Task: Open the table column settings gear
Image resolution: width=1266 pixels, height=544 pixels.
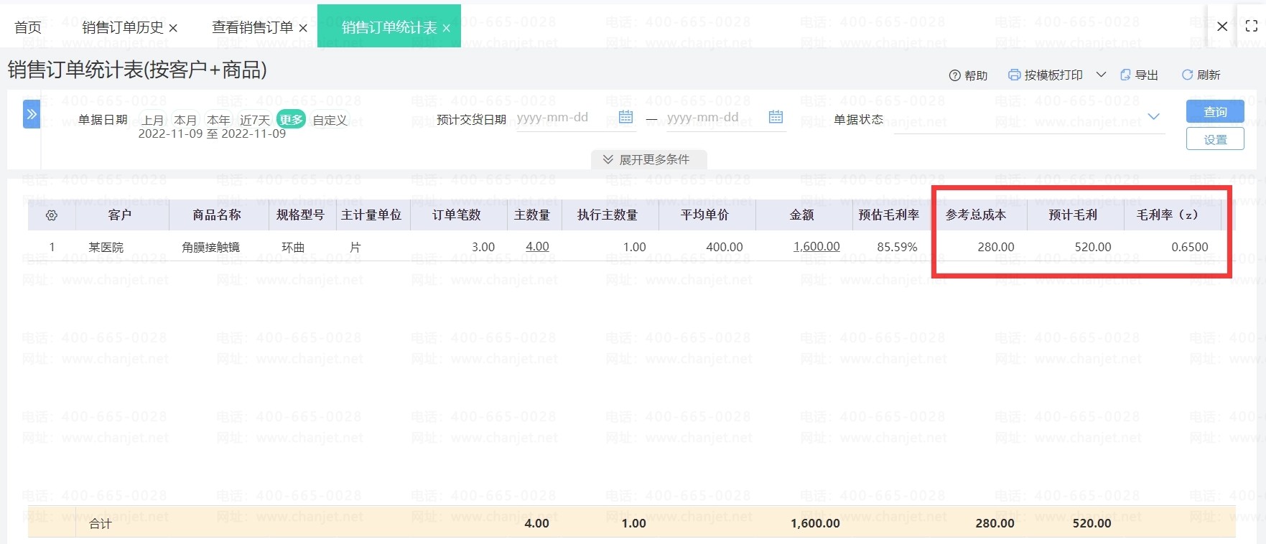Action: [52, 215]
